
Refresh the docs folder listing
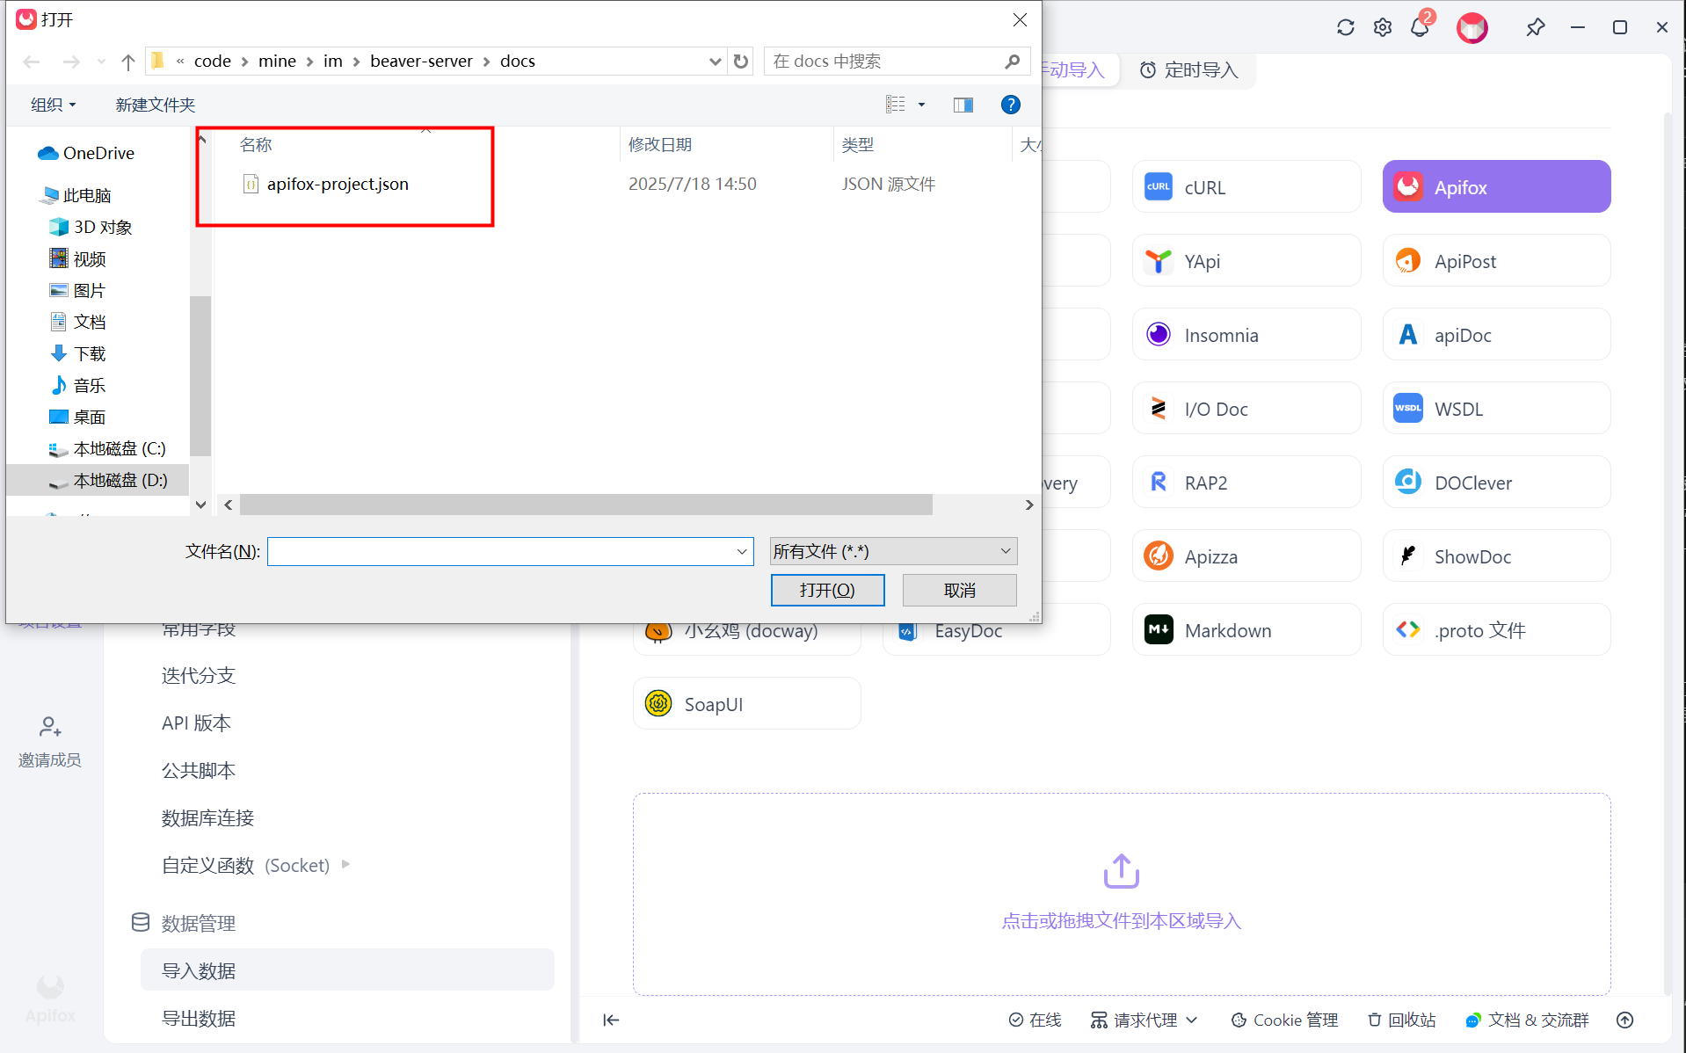click(741, 62)
